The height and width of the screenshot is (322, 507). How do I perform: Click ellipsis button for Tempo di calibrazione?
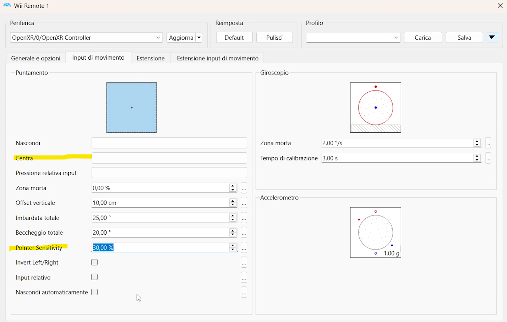point(488,158)
